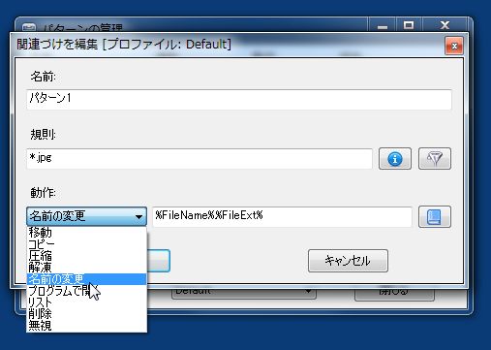The image size is (491, 350).
Task: Open the rule filter funnel button
Action: pyautogui.click(x=435, y=159)
